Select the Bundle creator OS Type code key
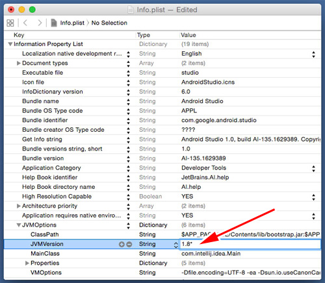This screenshot has width=325, height=283. click(63, 130)
